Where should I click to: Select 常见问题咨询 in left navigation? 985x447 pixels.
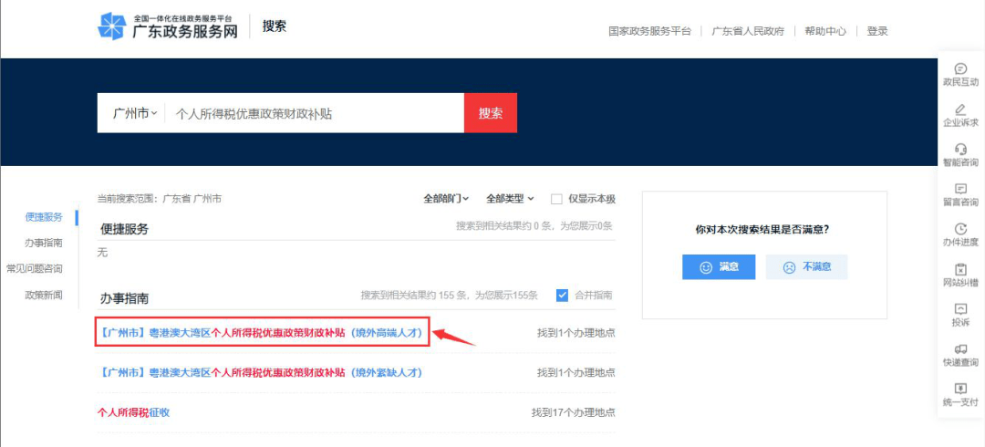click(35, 268)
